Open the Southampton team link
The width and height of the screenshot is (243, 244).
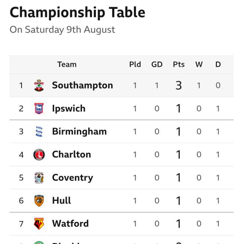click(x=83, y=85)
